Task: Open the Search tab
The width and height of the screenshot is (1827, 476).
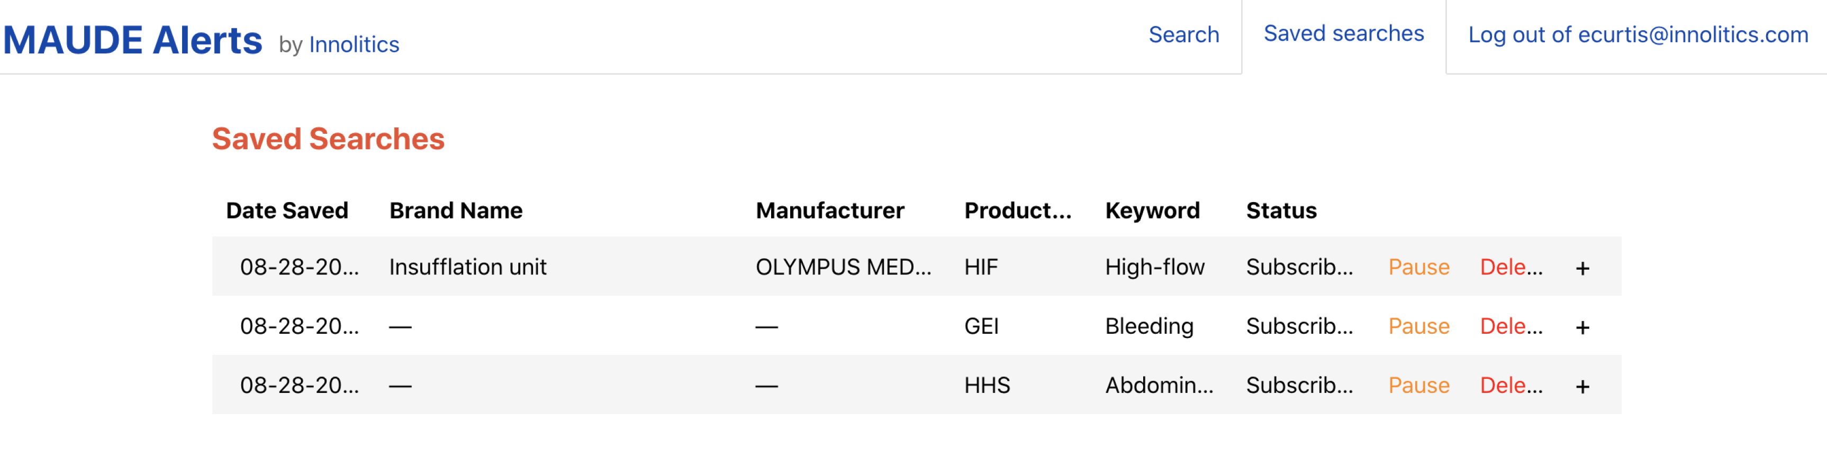Action: (1184, 35)
